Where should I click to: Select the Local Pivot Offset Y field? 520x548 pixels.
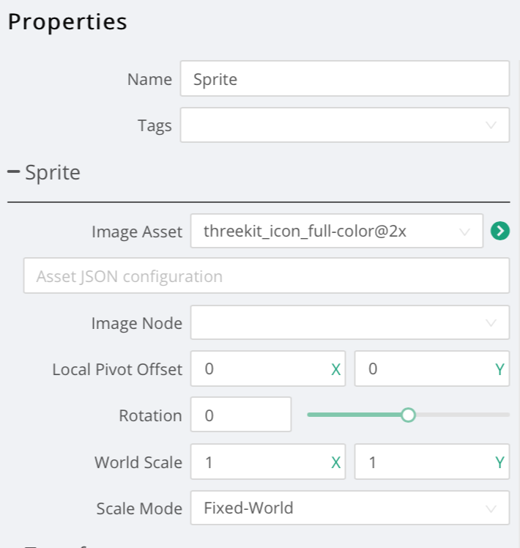pyautogui.click(x=423, y=369)
